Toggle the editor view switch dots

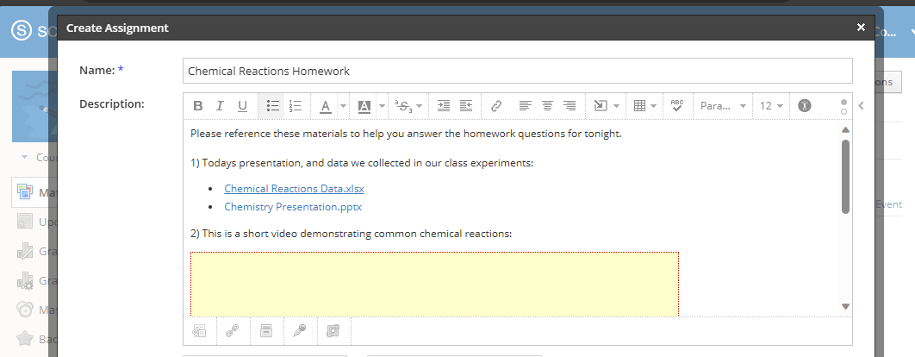coord(843,107)
